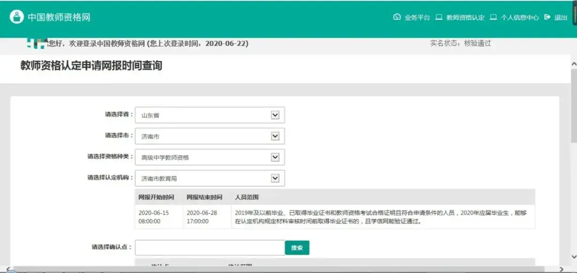Click the arrow of the 济南市教育局 dropdown

coord(275,178)
